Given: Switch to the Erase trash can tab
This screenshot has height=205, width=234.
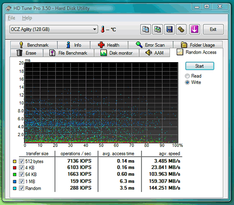Looking at the screenshot, I should [27, 53].
